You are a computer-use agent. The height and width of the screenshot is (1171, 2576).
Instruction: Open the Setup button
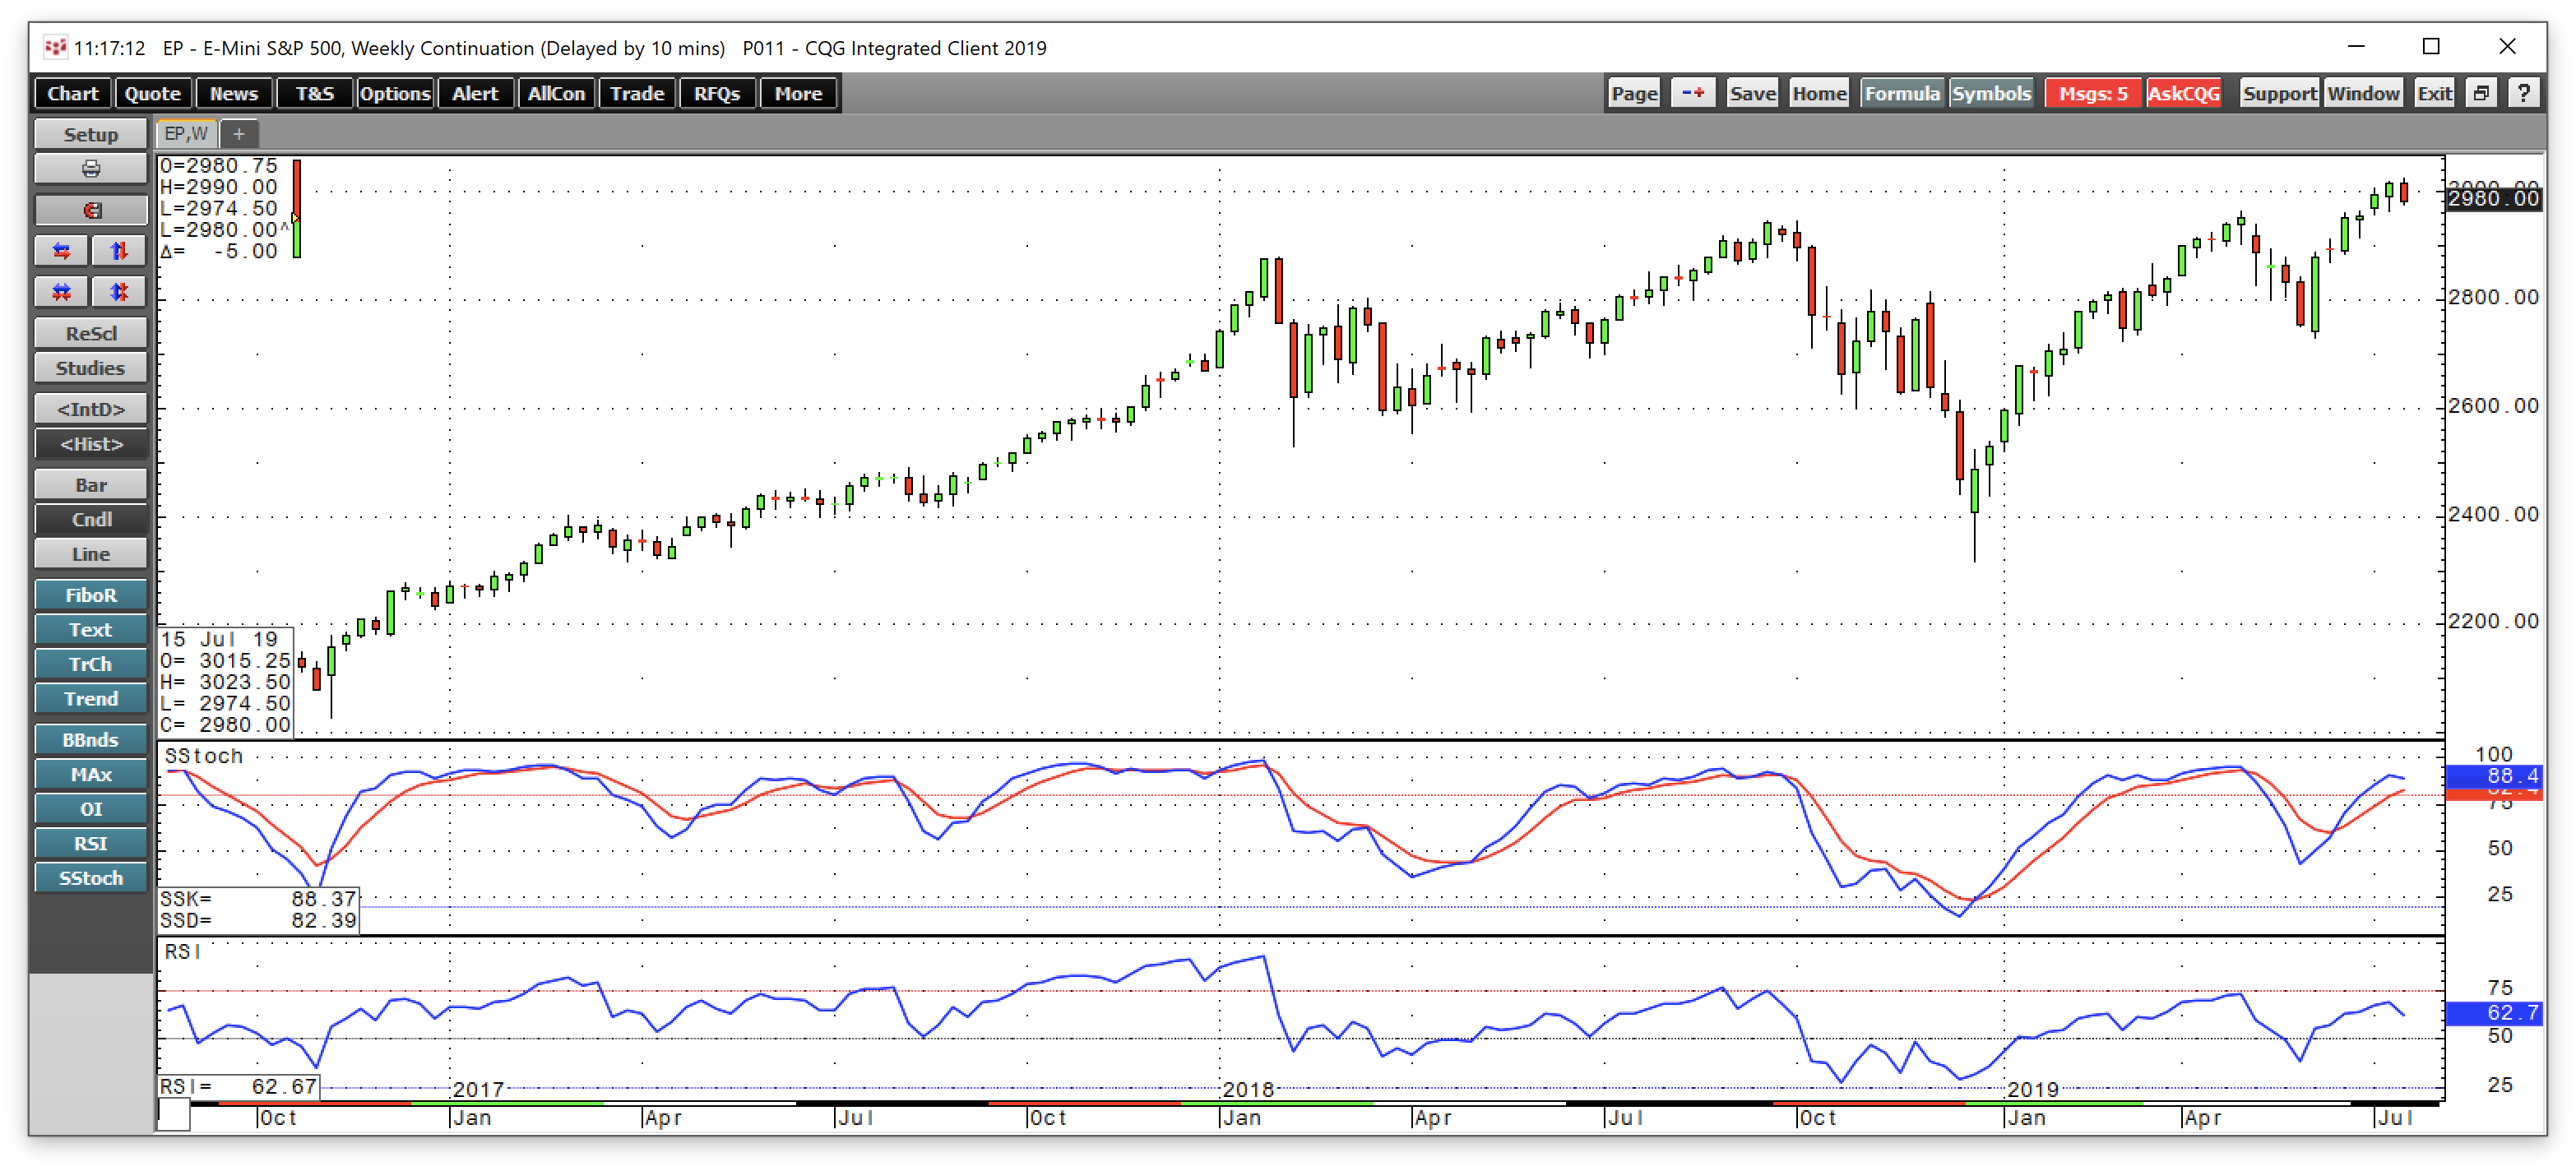(x=91, y=134)
